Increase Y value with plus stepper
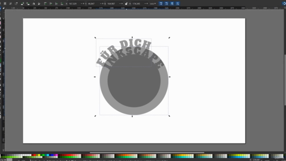 pos(103,4)
